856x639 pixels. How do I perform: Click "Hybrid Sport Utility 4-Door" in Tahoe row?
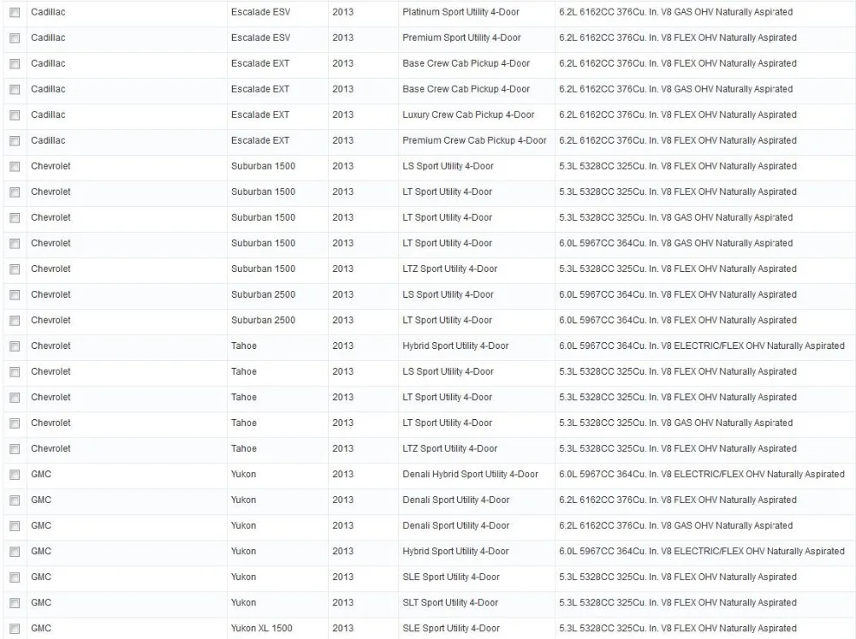coord(455,346)
